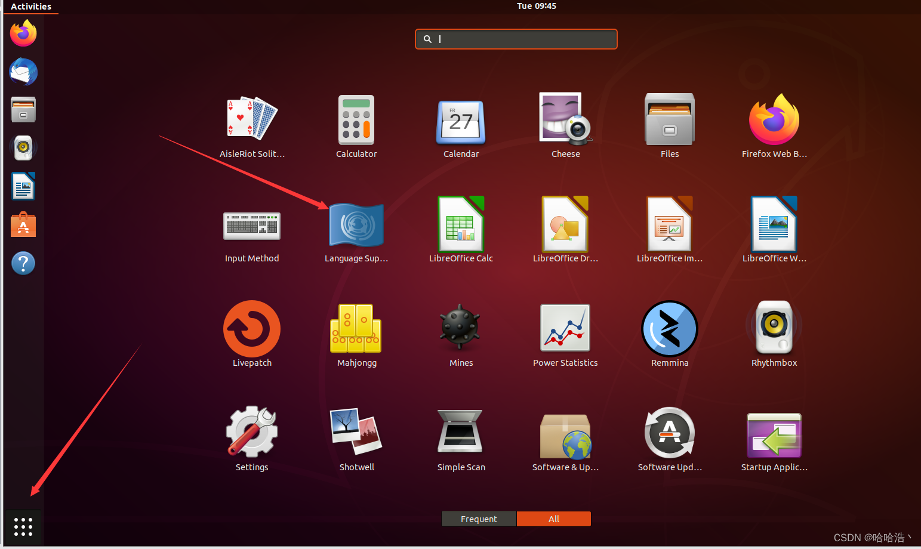Click Firefox icon in the dock
Image resolution: width=921 pixels, height=549 pixels.
[x=23, y=33]
